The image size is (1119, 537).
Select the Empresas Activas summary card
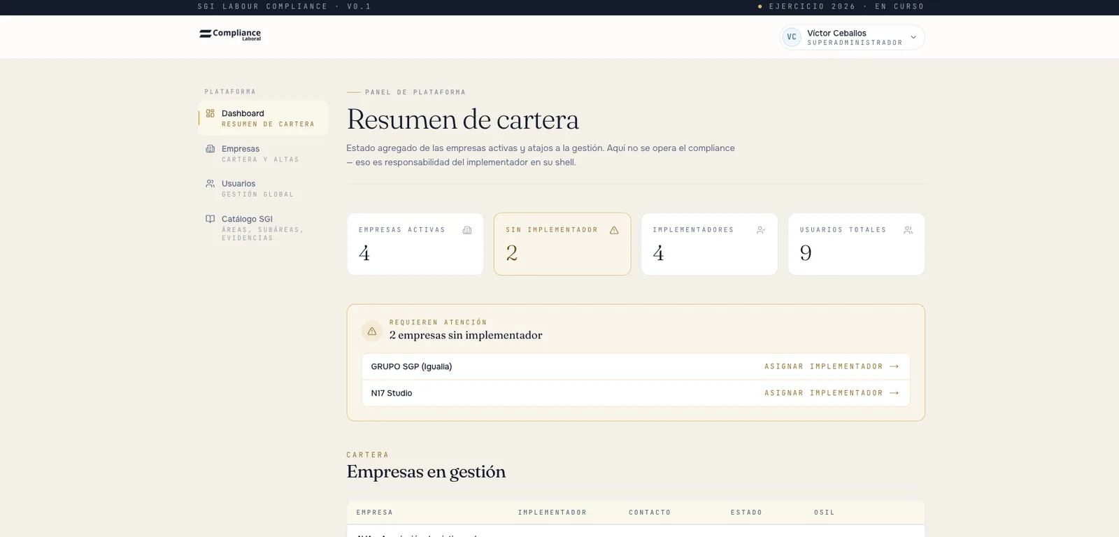pos(415,244)
